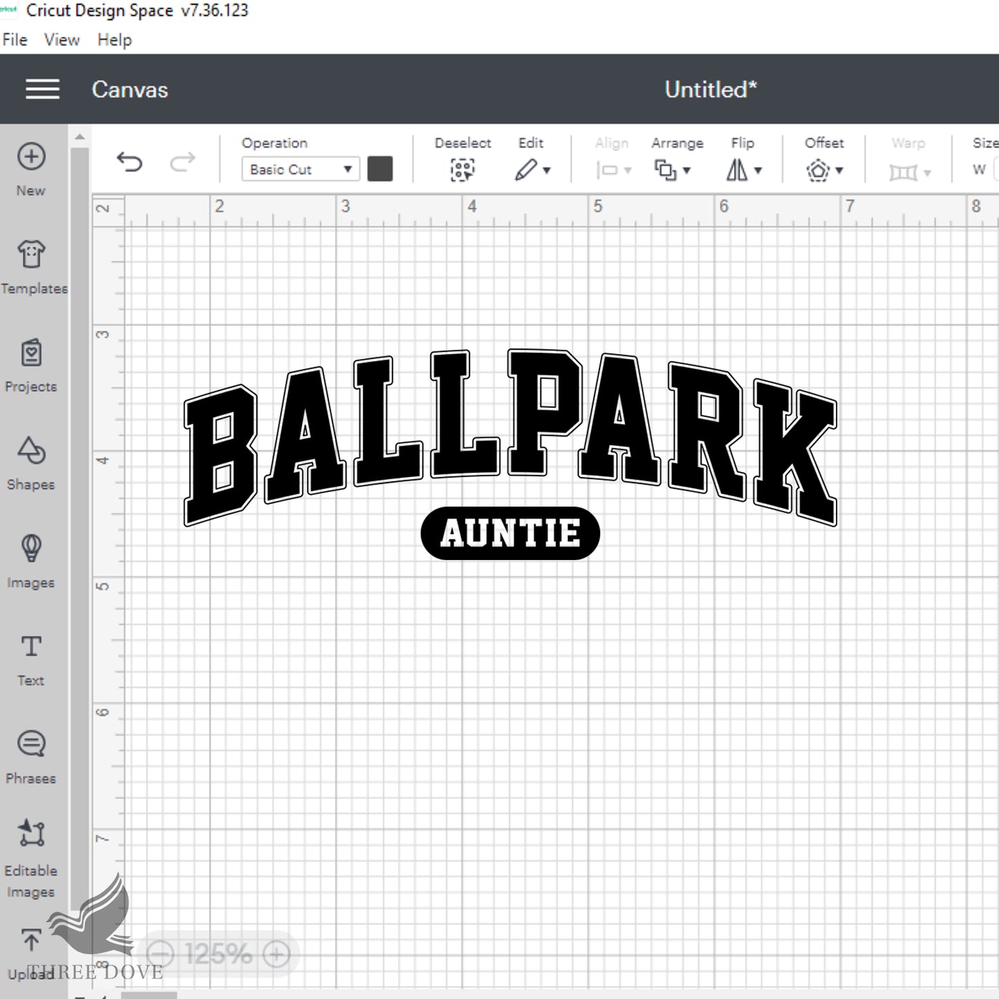Expand the Edit dropdown arrow
Image resolution: width=999 pixels, height=999 pixels.
[x=546, y=171]
